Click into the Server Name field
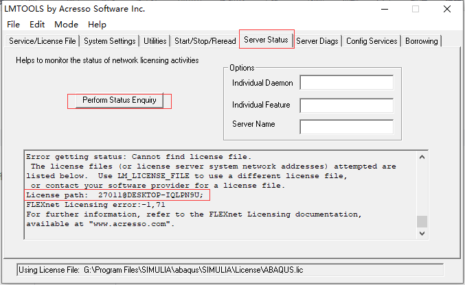The width and height of the screenshot is (465, 285). [347, 127]
